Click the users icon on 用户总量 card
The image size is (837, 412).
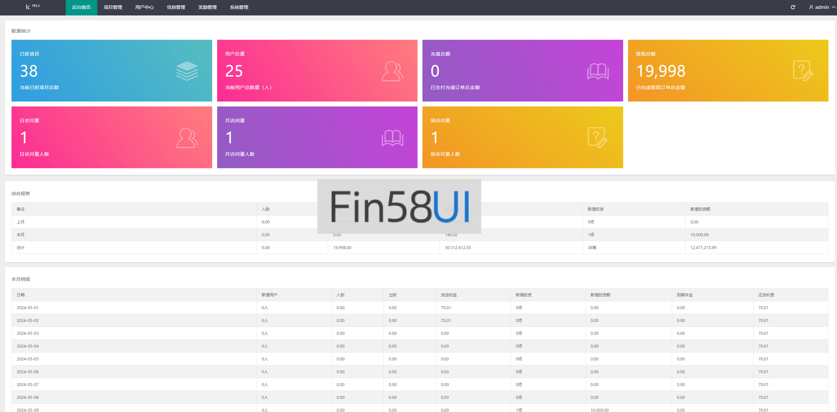[392, 71]
